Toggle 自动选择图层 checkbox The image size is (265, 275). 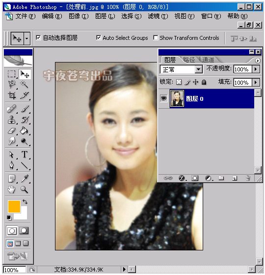(38, 38)
